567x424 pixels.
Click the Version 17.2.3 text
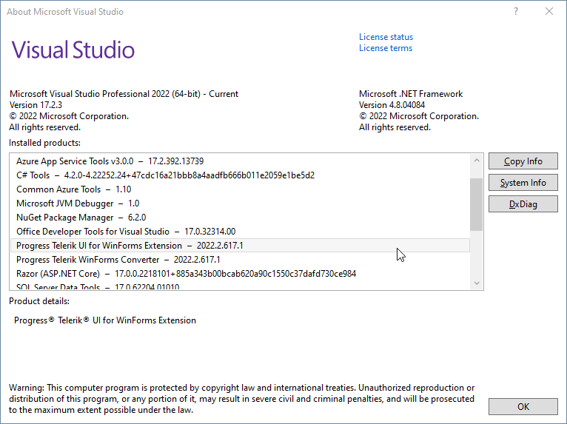click(x=36, y=105)
